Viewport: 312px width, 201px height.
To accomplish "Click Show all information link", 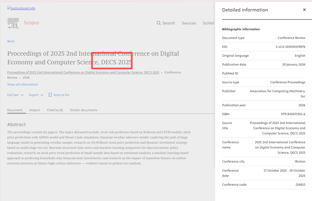I will coord(23,84).
